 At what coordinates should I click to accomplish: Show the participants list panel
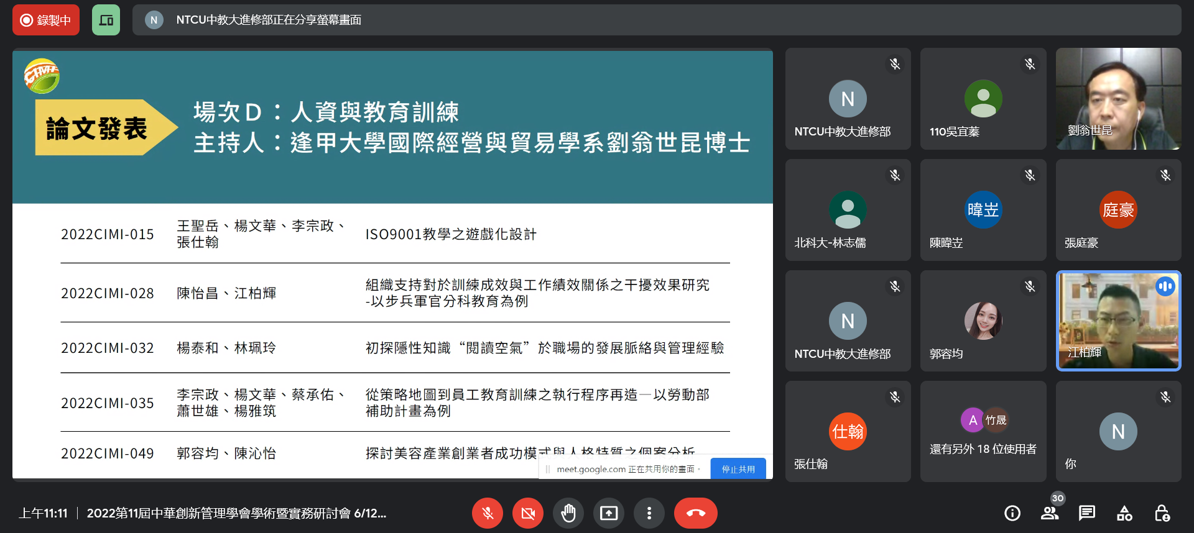pyautogui.click(x=1050, y=513)
